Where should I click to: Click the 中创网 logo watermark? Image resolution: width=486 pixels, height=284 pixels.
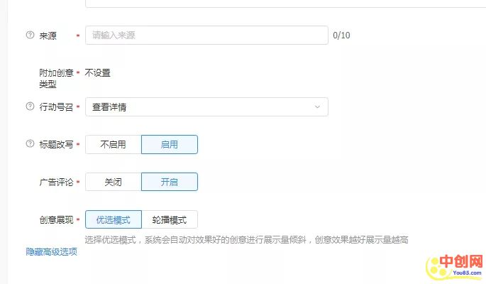coord(452,264)
